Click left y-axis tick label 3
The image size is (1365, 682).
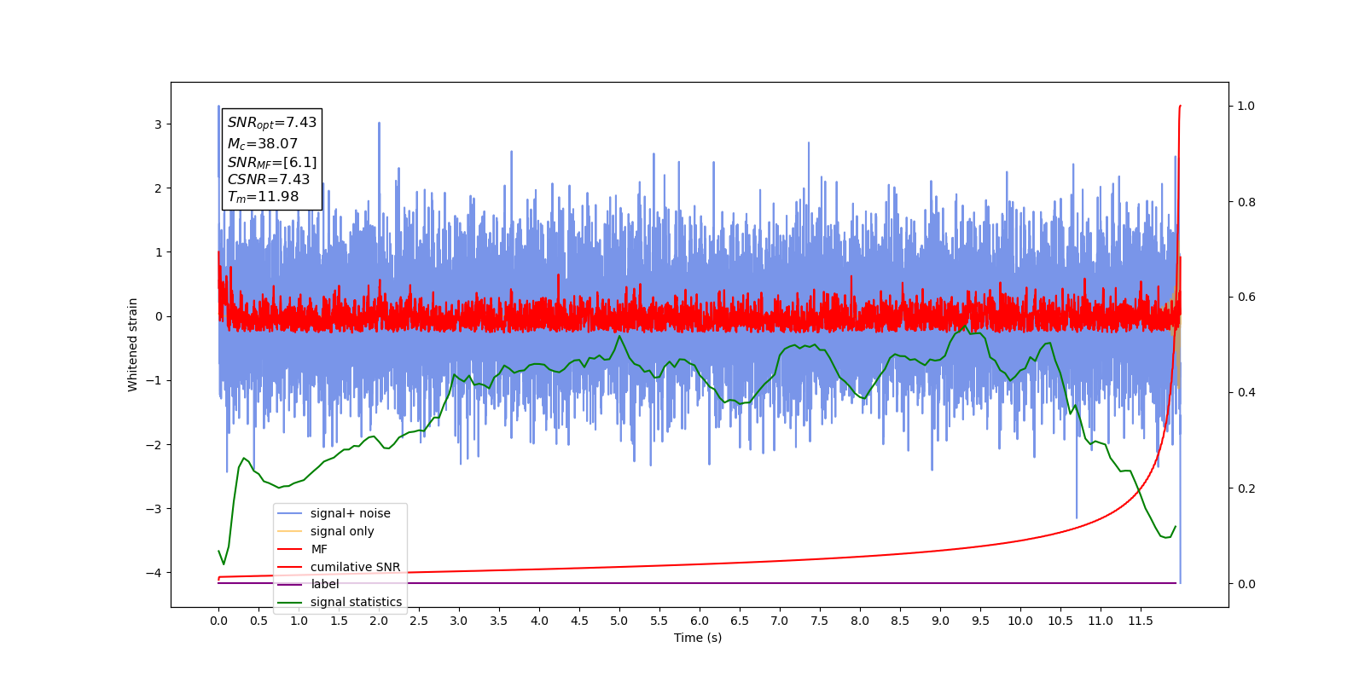coord(158,124)
